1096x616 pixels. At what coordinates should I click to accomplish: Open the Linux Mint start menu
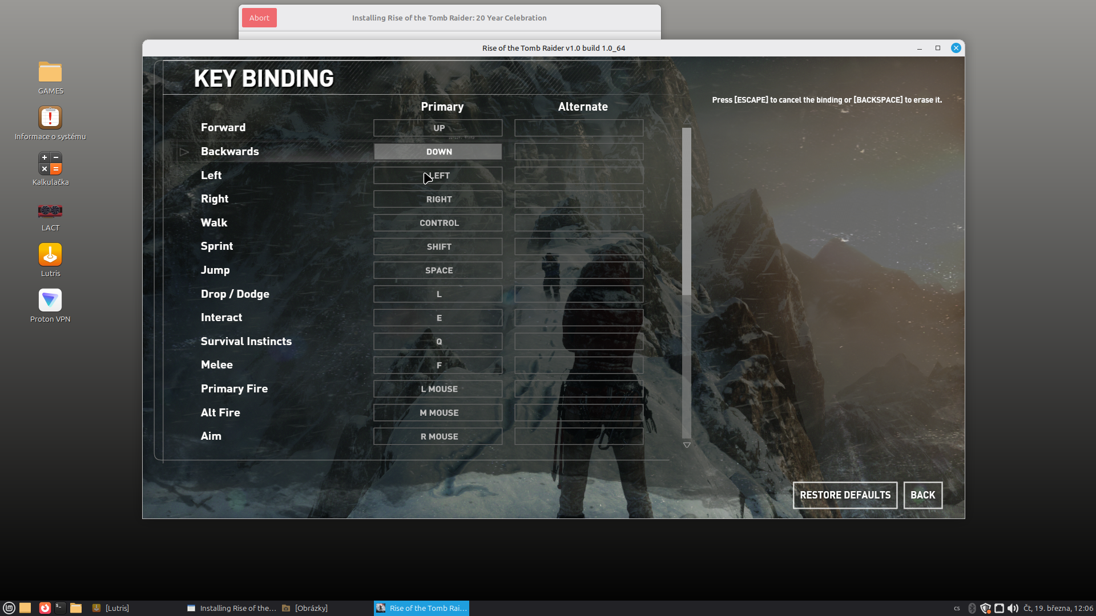point(9,608)
